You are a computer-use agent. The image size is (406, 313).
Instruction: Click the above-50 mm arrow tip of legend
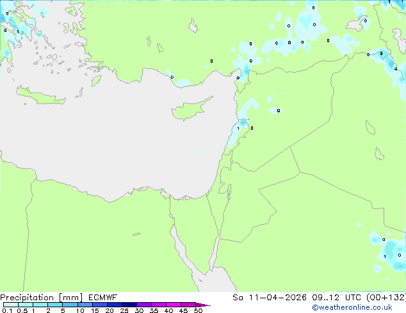[x=203, y=305]
